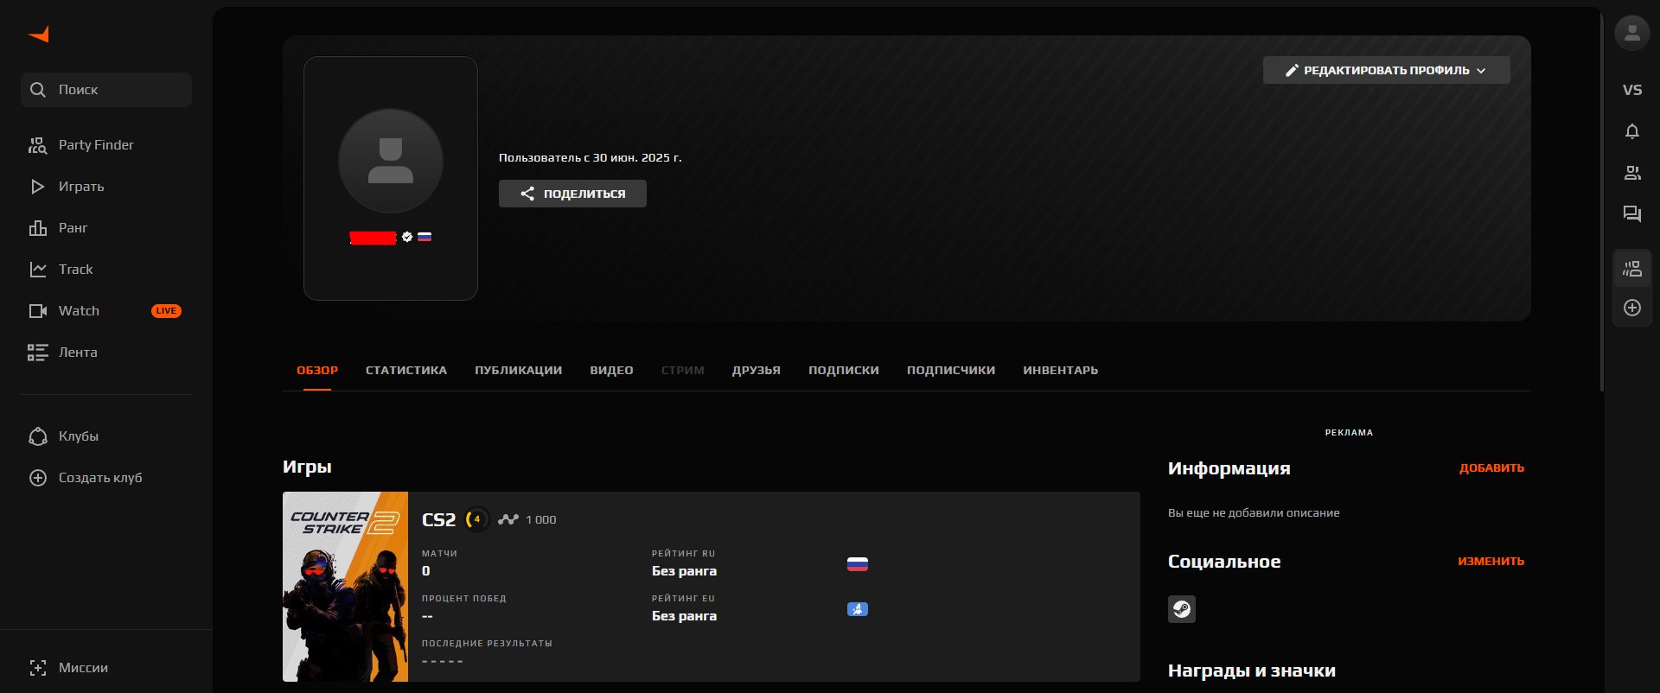Open the chat messages icon
1660x693 pixels.
1631,214
